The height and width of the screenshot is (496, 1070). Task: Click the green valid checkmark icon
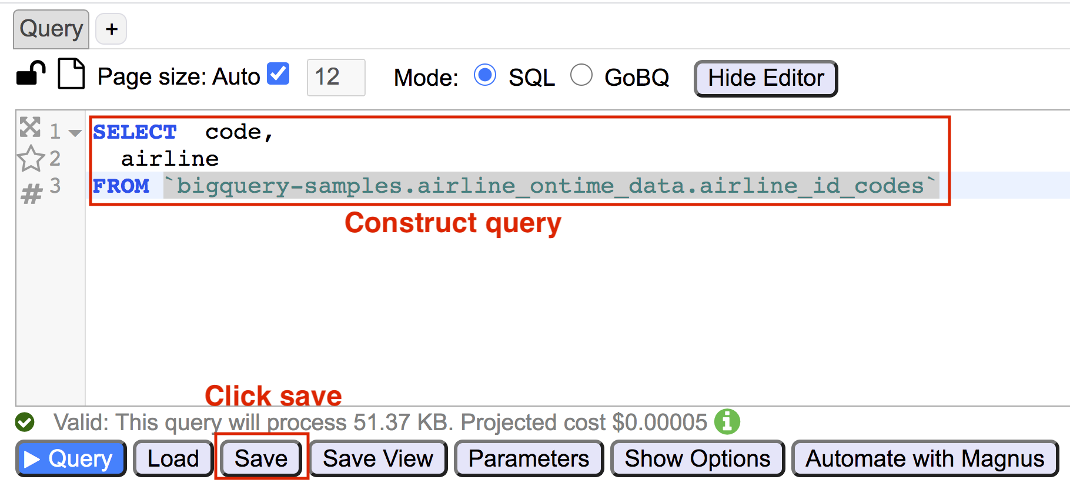click(x=25, y=422)
